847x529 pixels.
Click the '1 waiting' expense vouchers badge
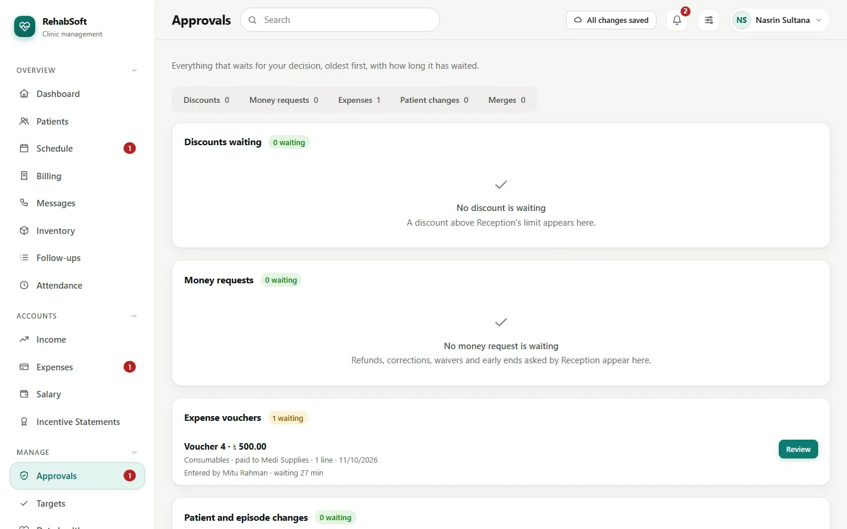coord(288,418)
